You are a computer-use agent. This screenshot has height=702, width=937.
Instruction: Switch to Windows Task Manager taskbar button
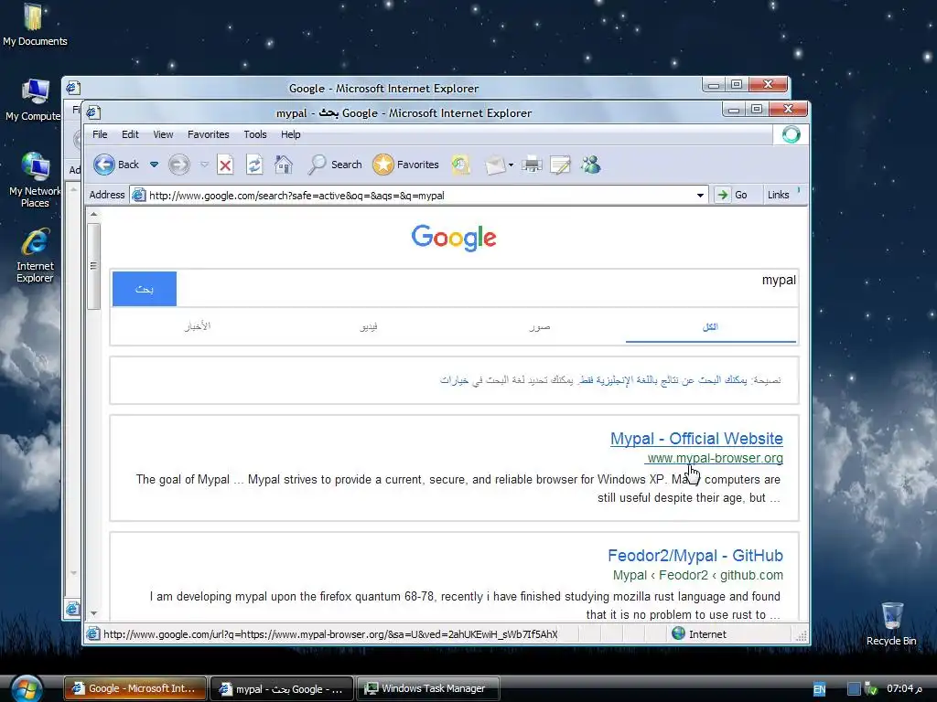pos(427,688)
